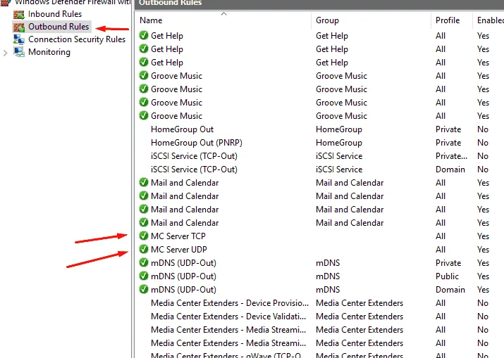Select the MC Server UDP rule

pos(179,250)
